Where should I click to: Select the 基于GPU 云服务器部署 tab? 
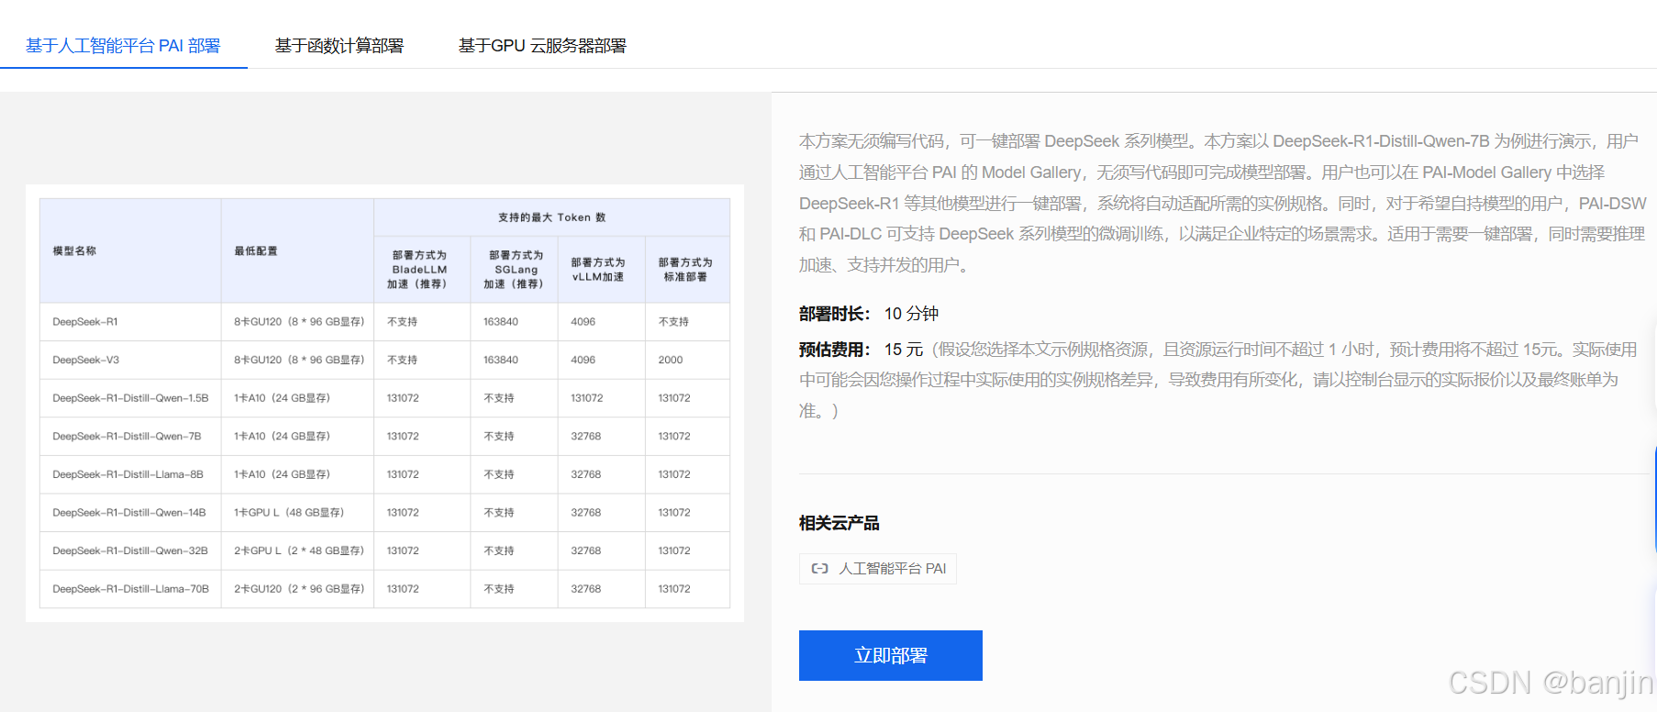pyautogui.click(x=542, y=46)
